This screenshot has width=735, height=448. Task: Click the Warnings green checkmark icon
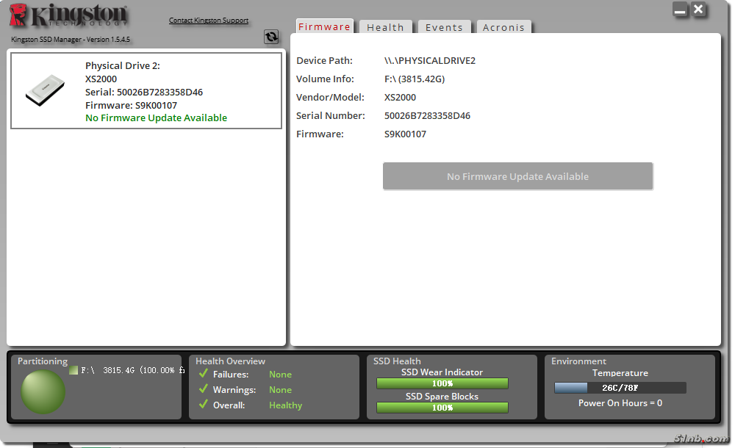point(203,390)
